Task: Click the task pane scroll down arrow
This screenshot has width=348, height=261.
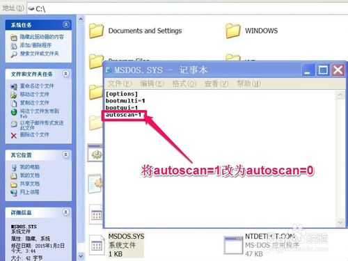Action: click(81, 256)
